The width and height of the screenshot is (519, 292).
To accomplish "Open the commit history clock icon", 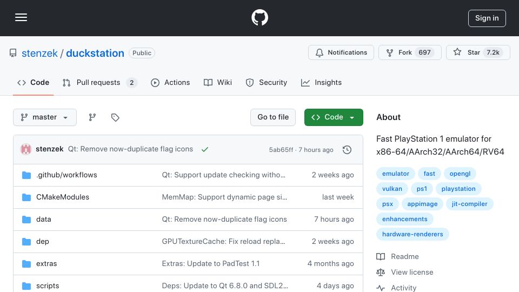I will coord(347,150).
